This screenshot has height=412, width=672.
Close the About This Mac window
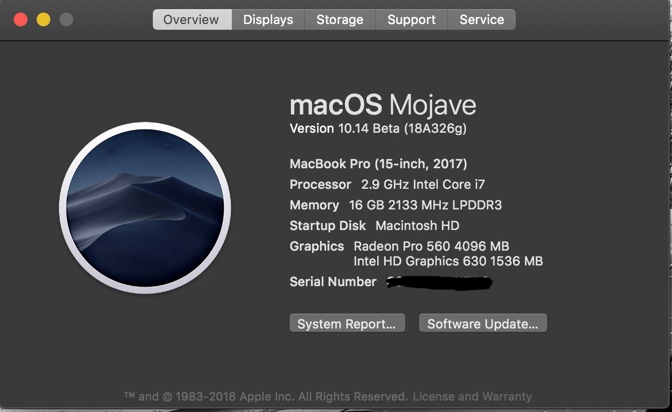tap(21, 19)
